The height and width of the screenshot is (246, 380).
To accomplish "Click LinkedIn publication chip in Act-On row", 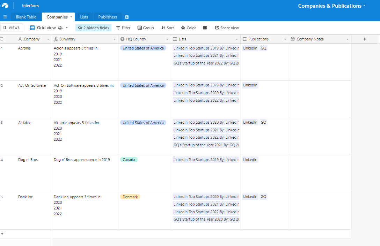I will [x=250, y=85].
